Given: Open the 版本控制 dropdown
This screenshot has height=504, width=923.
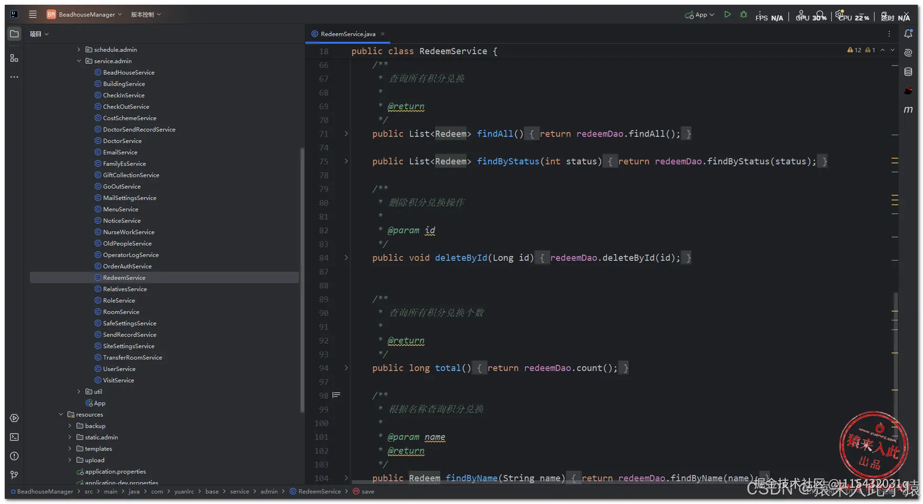Looking at the screenshot, I should point(146,14).
